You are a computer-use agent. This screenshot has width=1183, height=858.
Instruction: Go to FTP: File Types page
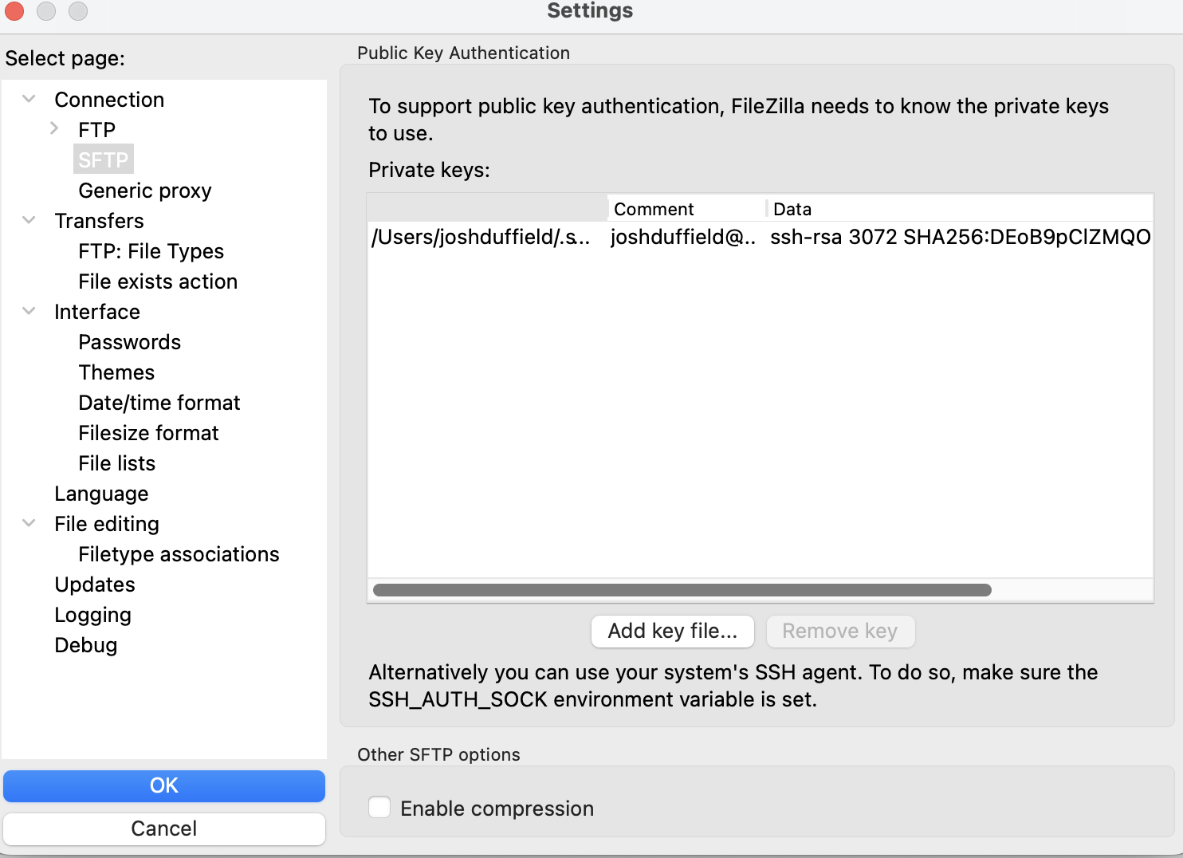[151, 251]
